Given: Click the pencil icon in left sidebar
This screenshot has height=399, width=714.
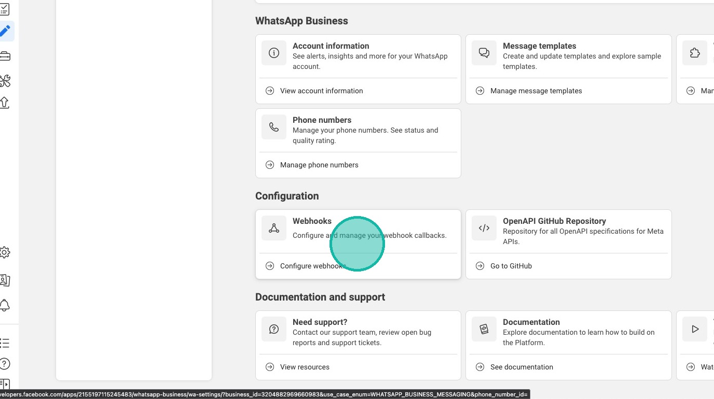Looking at the screenshot, I should (x=5, y=31).
